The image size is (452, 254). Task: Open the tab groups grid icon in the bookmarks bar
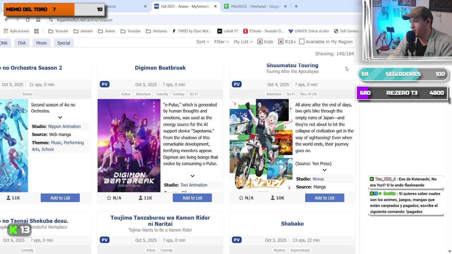36,31
